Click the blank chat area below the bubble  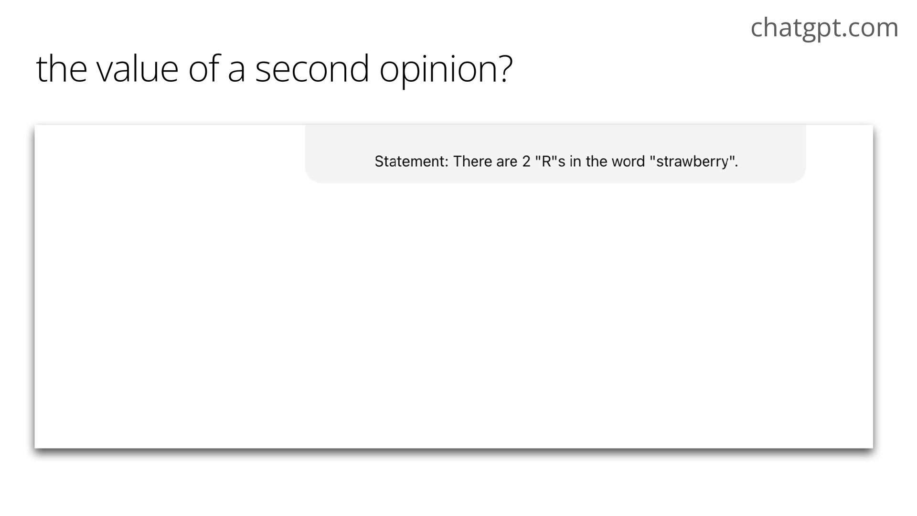click(454, 315)
